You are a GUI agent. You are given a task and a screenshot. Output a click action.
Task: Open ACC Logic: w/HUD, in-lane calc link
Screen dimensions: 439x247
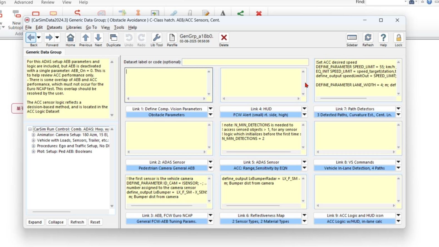click(354, 221)
